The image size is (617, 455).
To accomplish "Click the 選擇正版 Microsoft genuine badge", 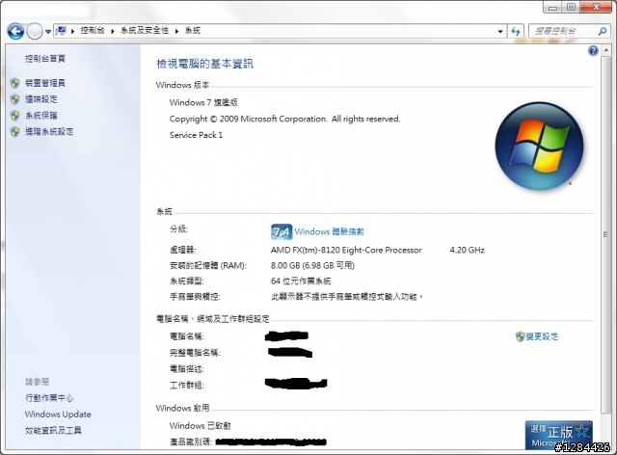I will coord(559,435).
